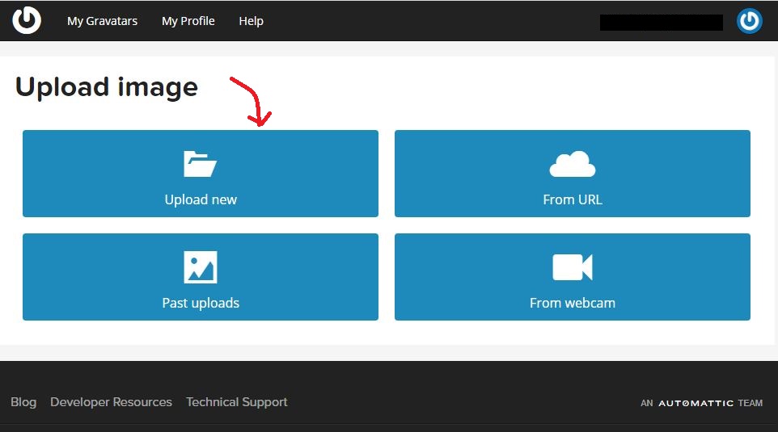
Task: Click the Automattic brand name in footer
Action: click(696, 403)
